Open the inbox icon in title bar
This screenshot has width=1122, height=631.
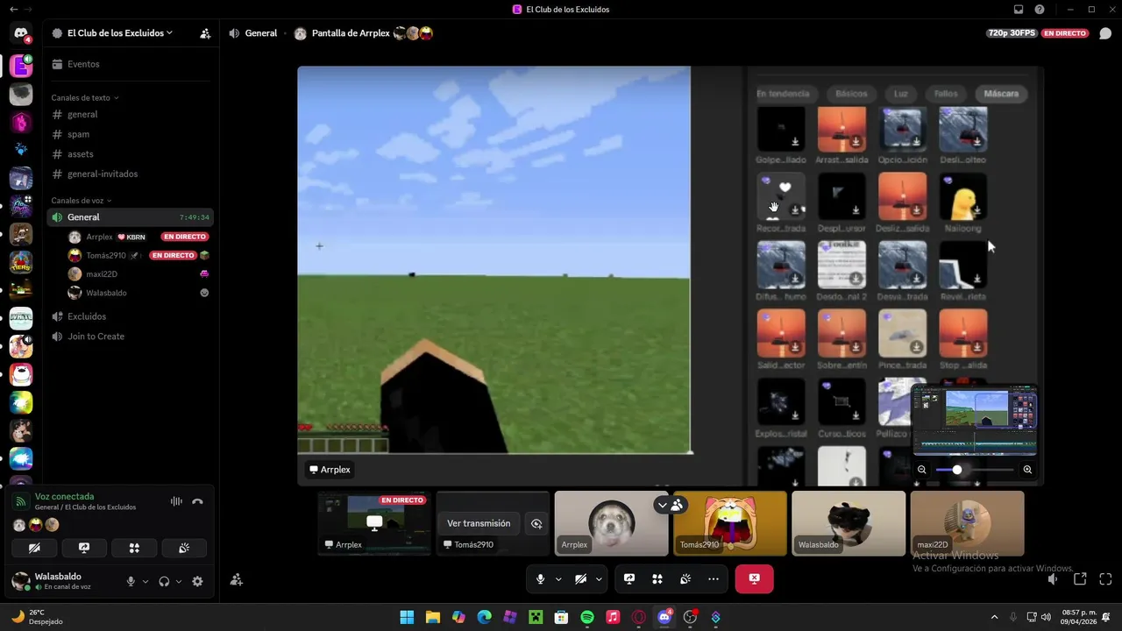point(1019,10)
